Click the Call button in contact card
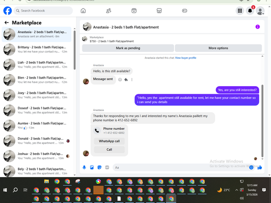Screen dimensions: 271x203 coord(109,149)
